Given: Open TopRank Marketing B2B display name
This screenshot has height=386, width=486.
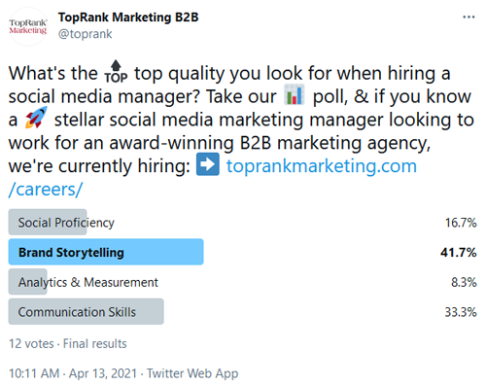Looking at the screenshot, I should click(x=128, y=18).
